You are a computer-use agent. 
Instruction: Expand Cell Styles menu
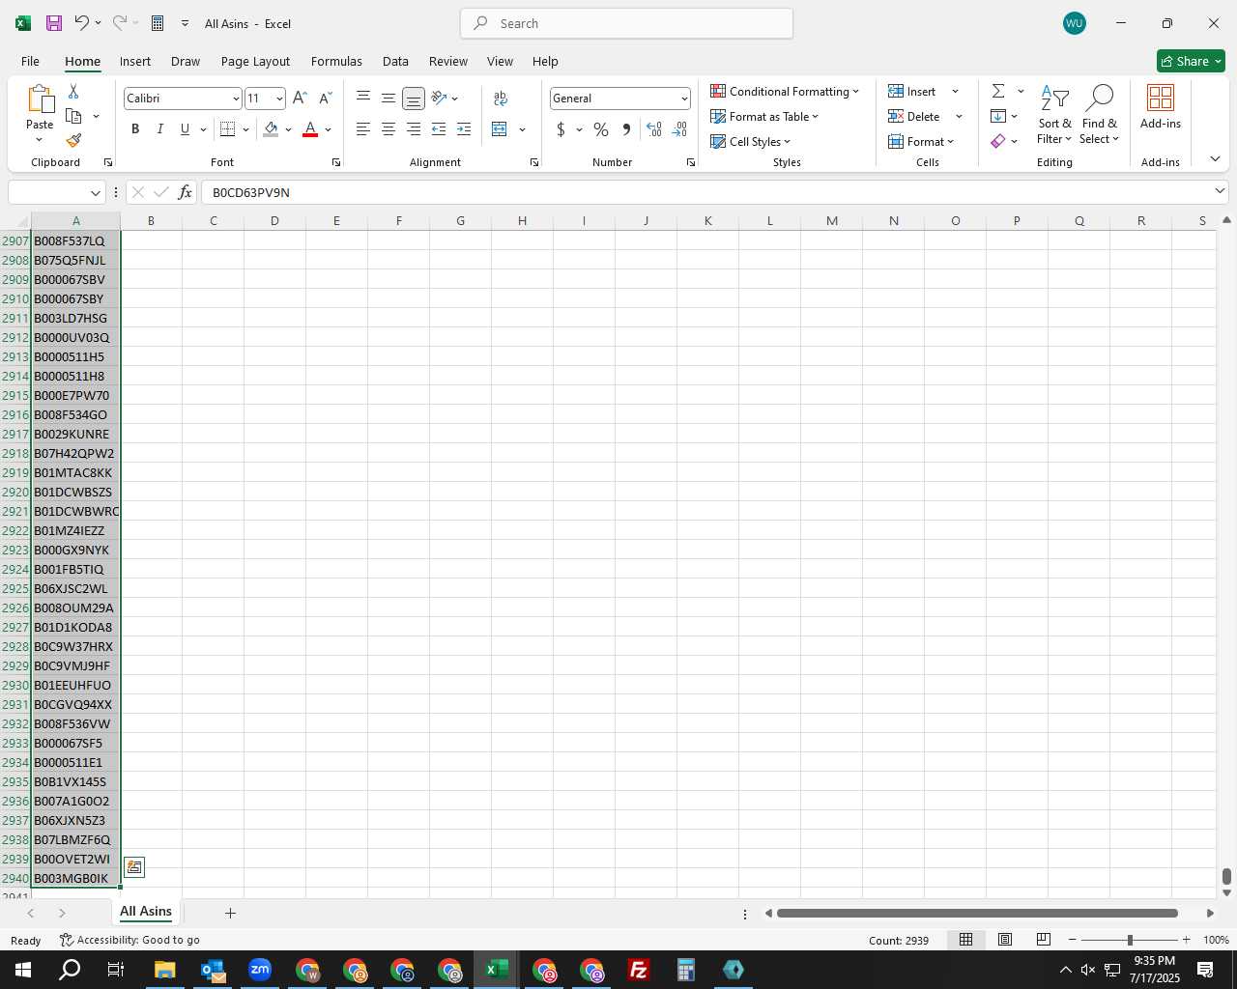click(750, 141)
